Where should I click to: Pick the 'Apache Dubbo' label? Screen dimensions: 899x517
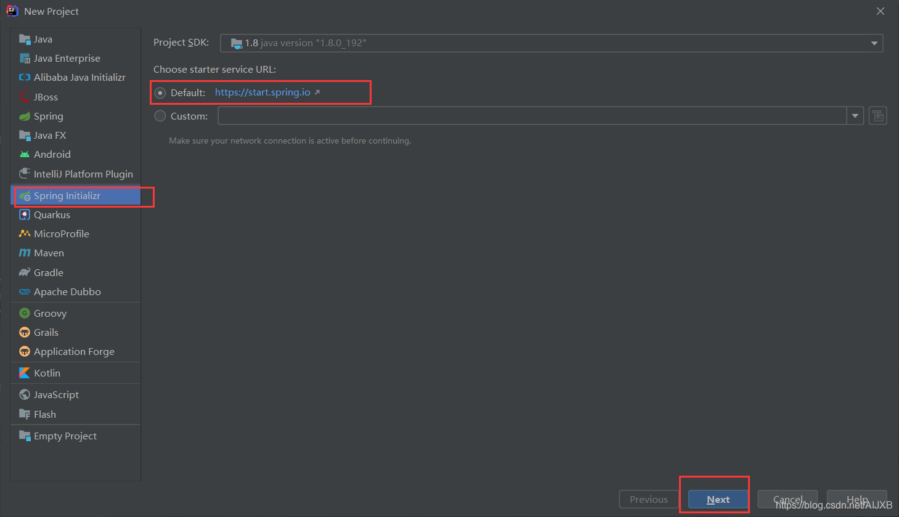pos(67,292)
